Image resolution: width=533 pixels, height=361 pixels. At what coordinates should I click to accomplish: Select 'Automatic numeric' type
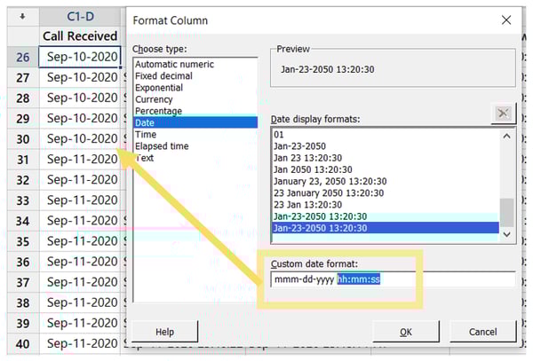pyautogui.click(x=174, y=66)
